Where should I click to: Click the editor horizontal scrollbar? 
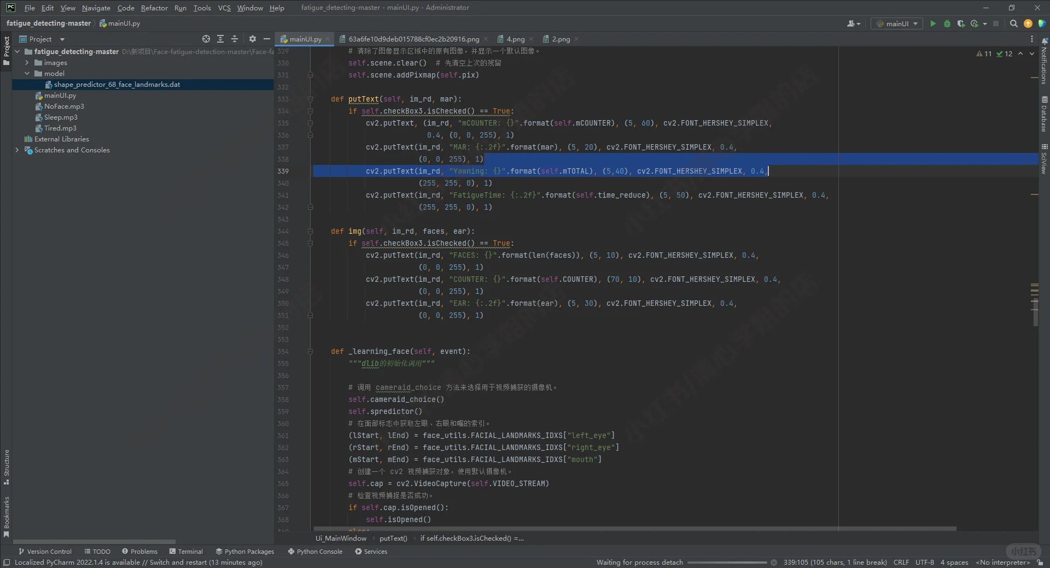(635, 529)
